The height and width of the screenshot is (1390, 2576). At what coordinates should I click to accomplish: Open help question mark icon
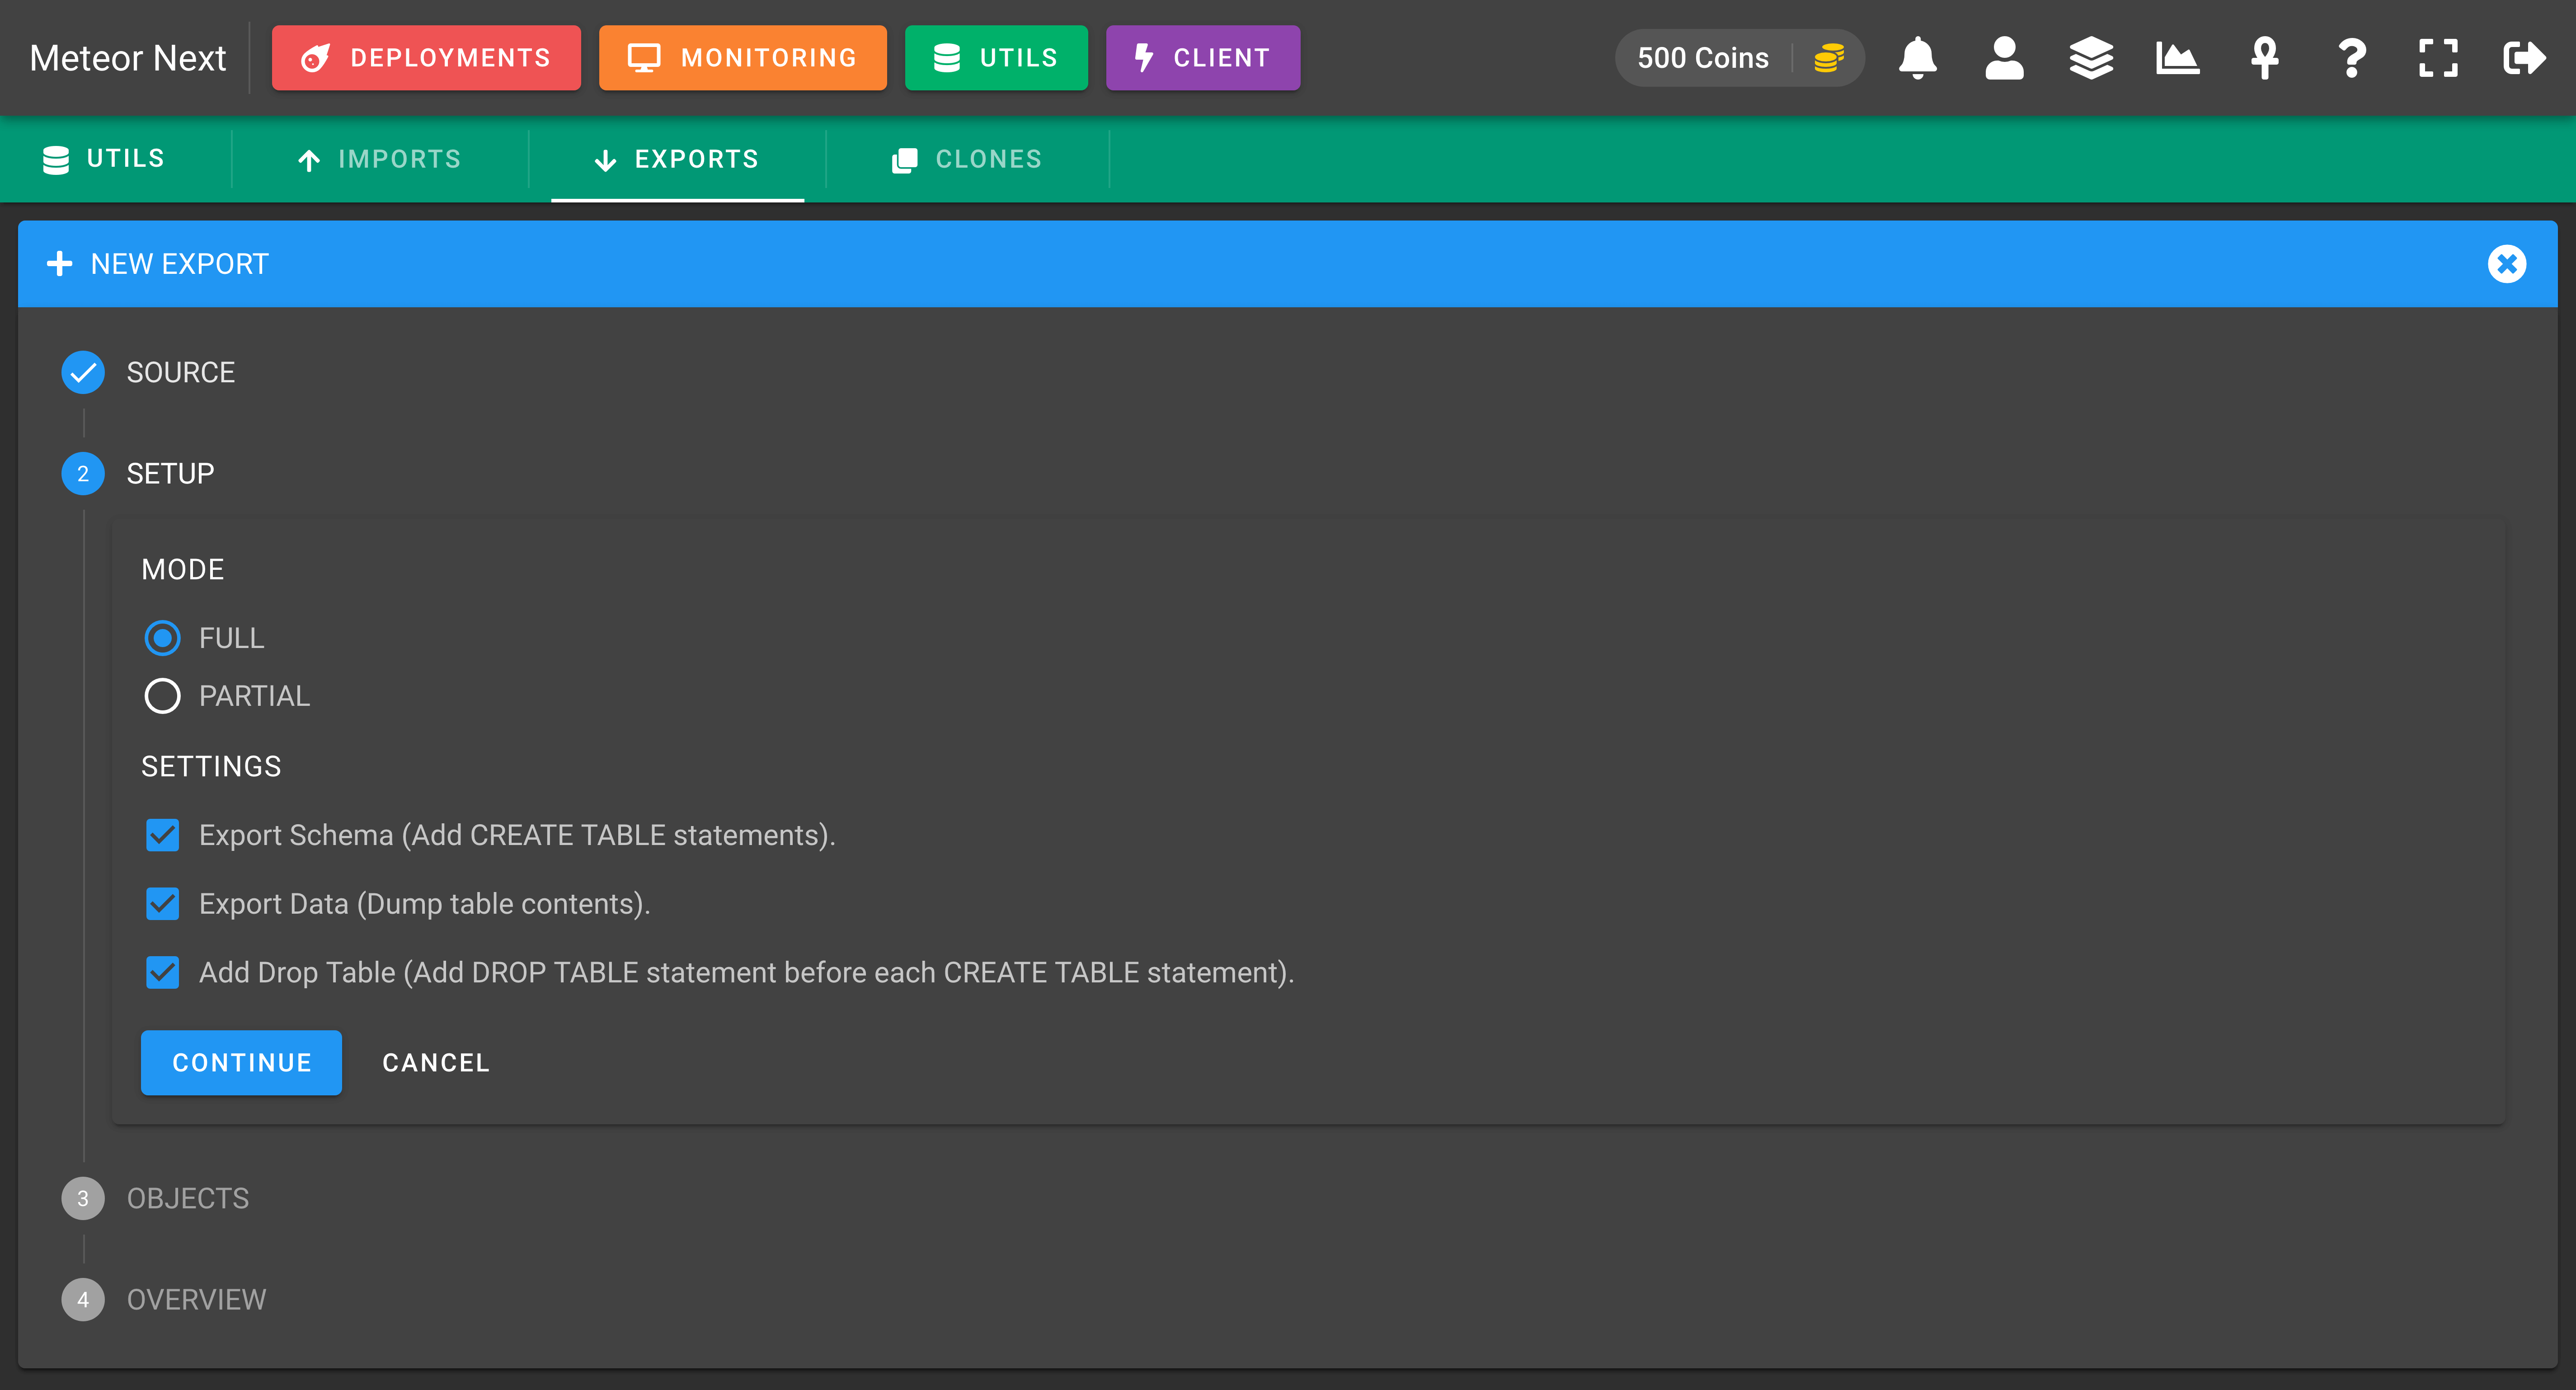click(2351, 58)
